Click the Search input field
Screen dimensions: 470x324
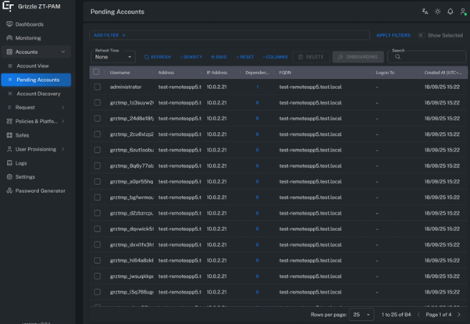click(429, 57)
